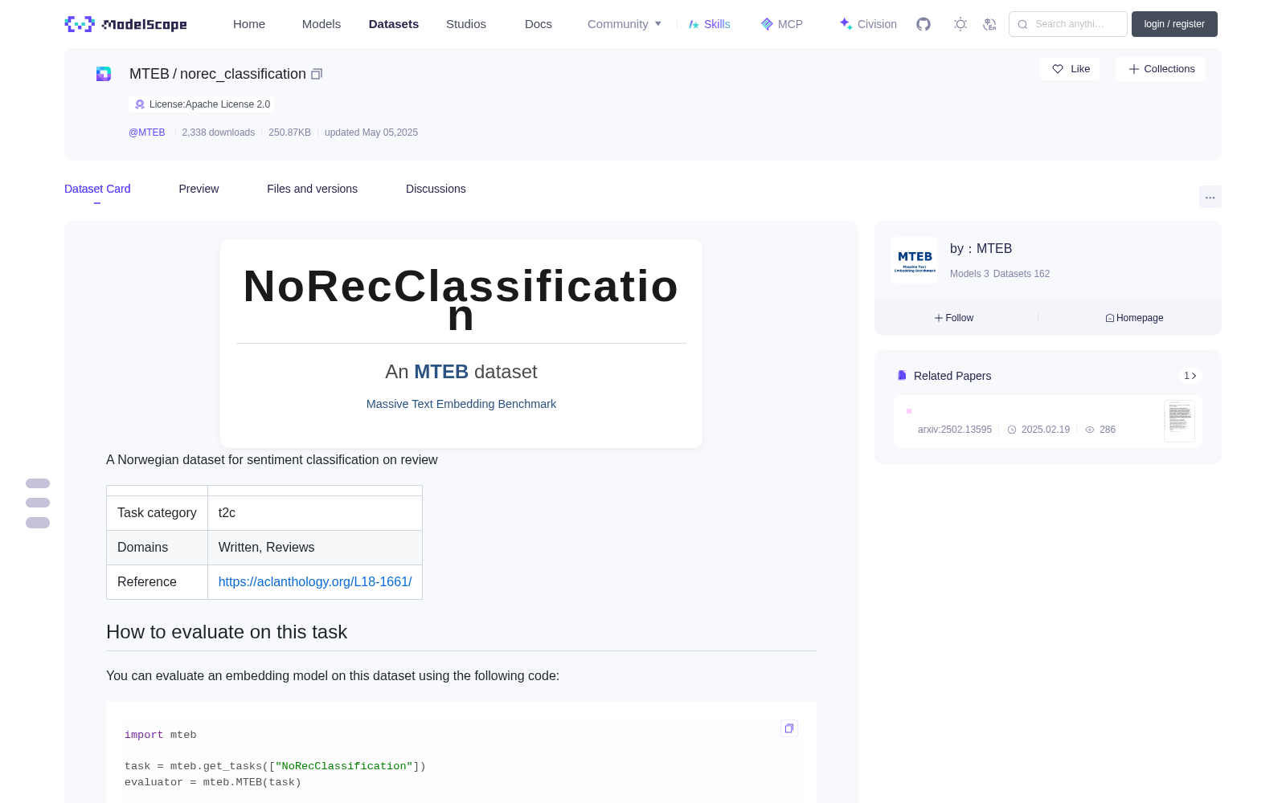Click the How to evaluate heading
1286x803 pixels.
(x=227, y=632)
